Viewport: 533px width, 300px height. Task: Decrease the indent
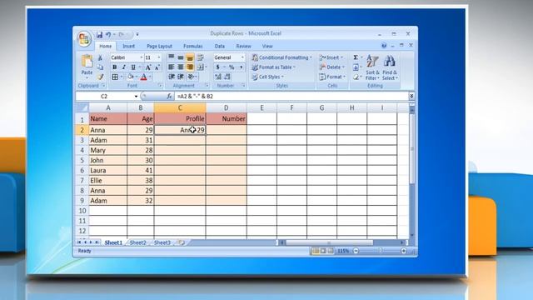(172, 77)
